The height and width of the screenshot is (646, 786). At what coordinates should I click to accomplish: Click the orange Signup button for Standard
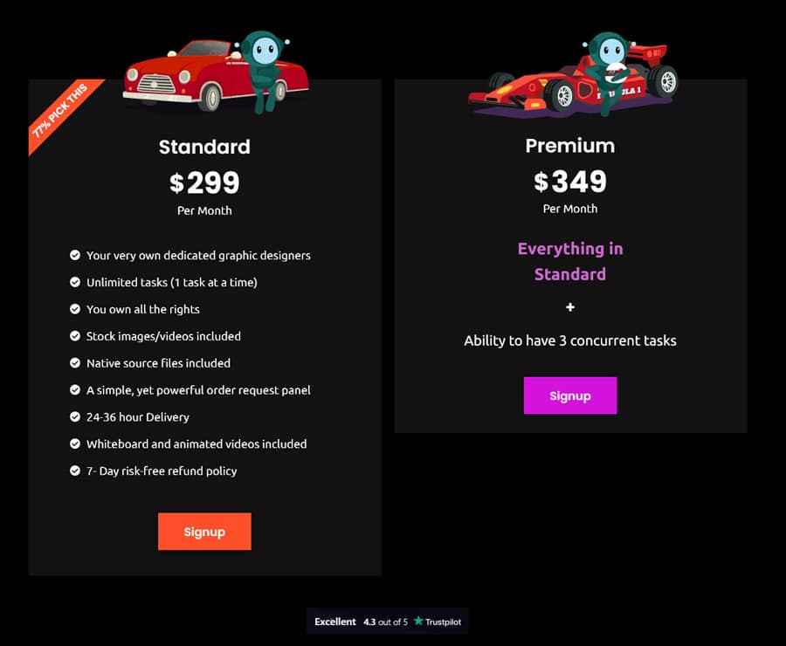(x=204, y=532)
